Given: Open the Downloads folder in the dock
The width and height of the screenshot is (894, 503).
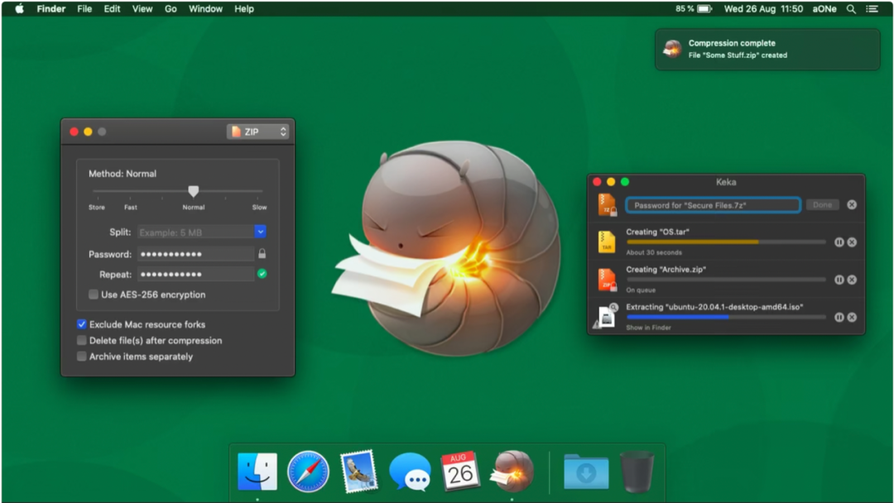Looking at the screenshot, I should pyautogui.click(x=585, y=472).
